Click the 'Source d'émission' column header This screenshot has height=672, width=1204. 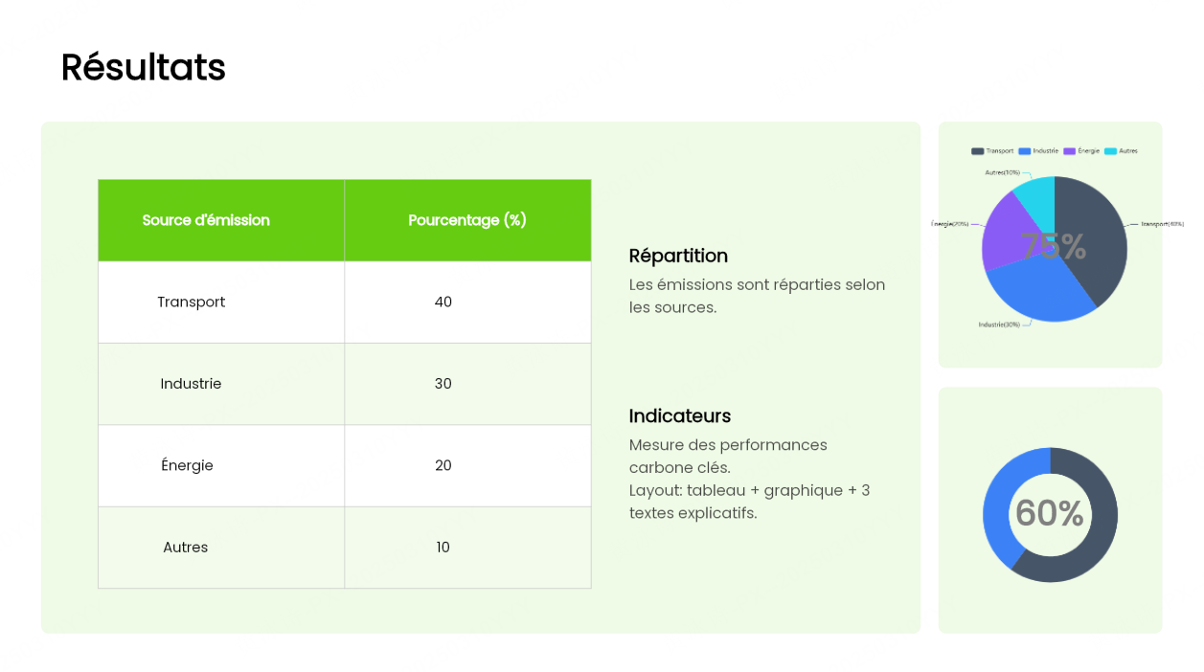[x=206, y=220]
